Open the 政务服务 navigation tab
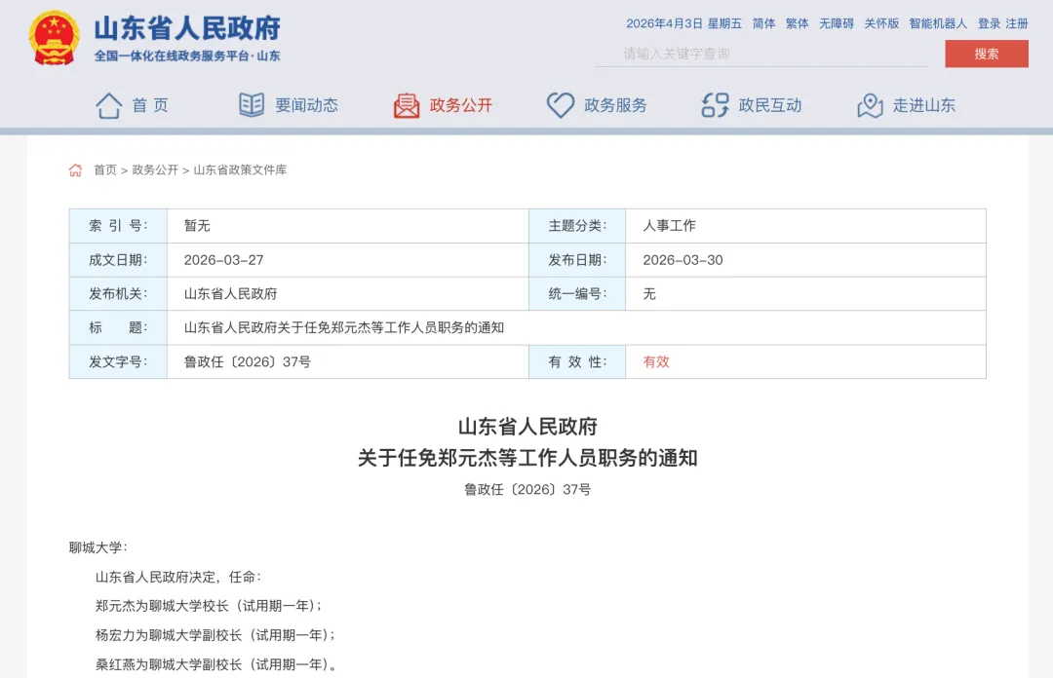Screen dimensions: 1053x678 pos(615,105)
